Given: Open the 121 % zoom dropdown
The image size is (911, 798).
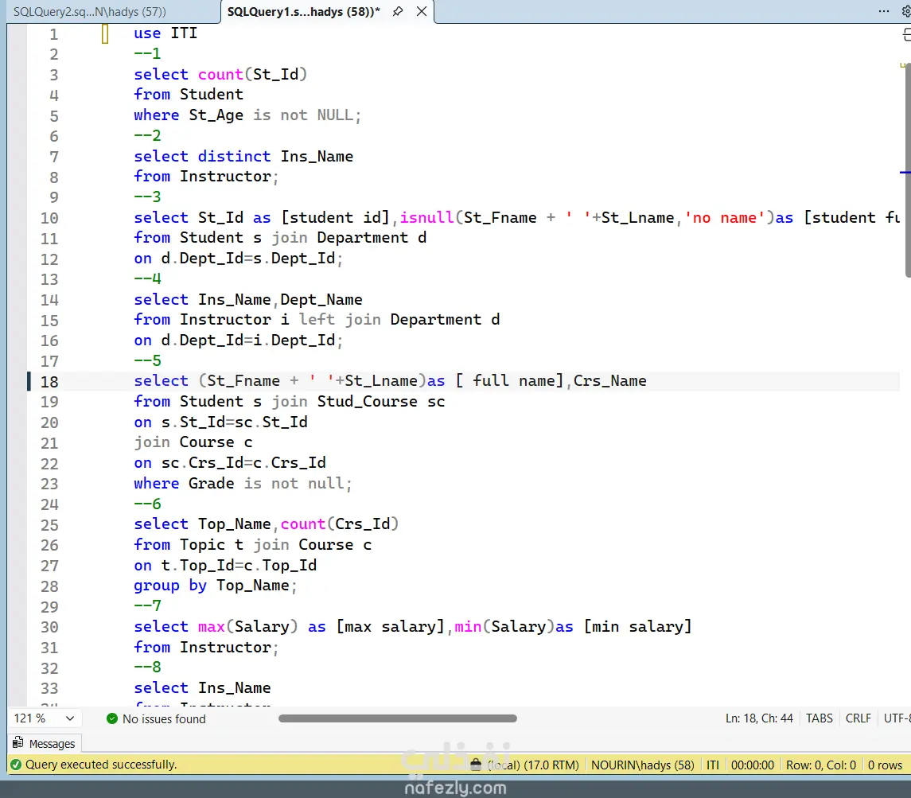Looking at the screenshot, I should [44, 718].
